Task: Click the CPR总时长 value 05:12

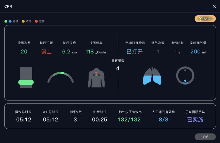Action: coord(50,120)
